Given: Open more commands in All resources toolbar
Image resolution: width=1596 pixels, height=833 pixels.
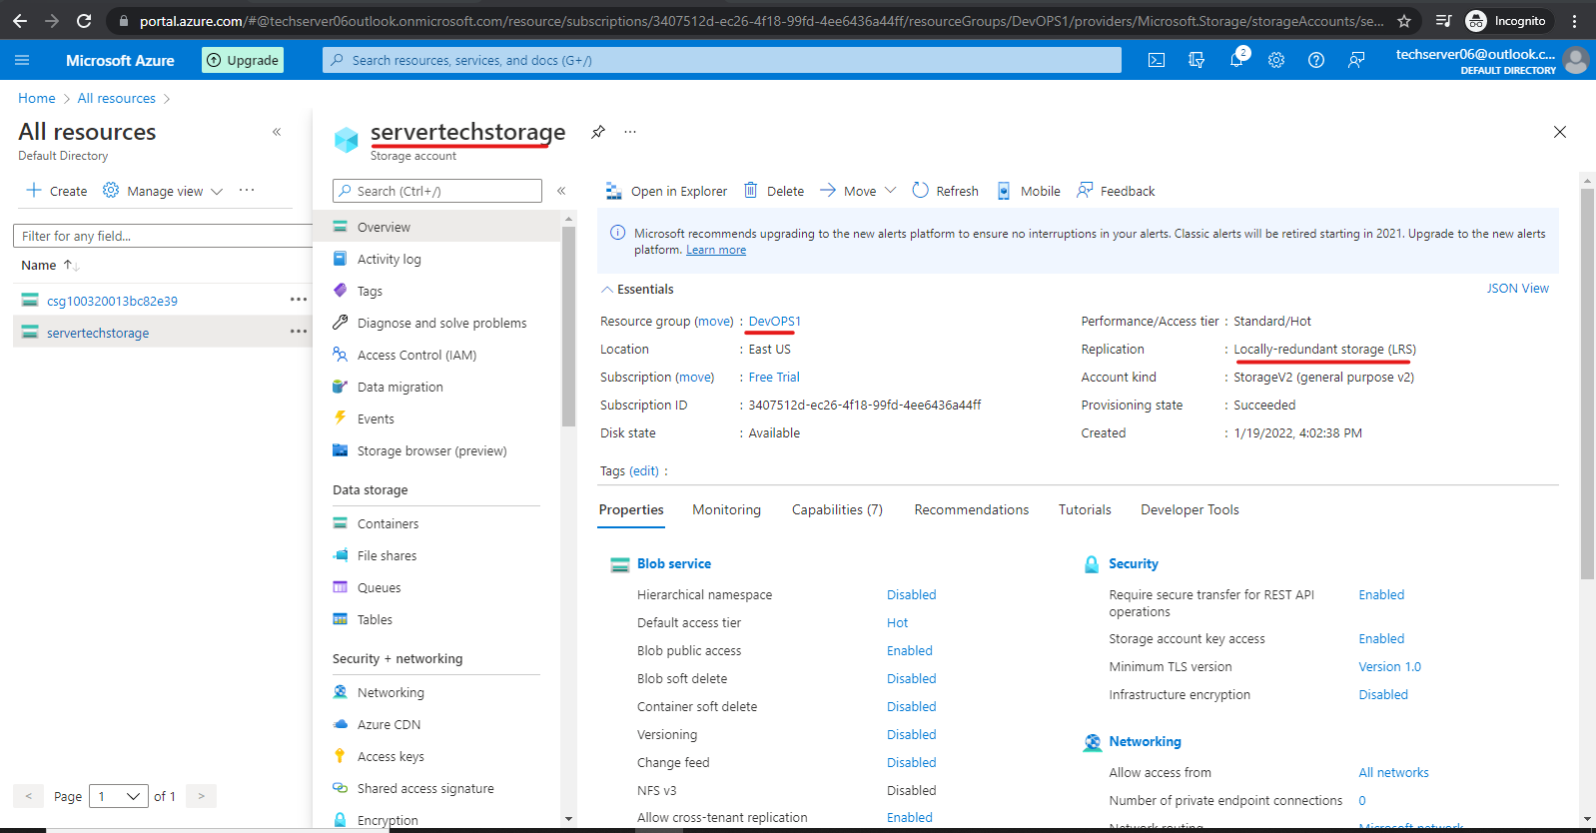Looking at the screenshot, I should tap(247, 190).
